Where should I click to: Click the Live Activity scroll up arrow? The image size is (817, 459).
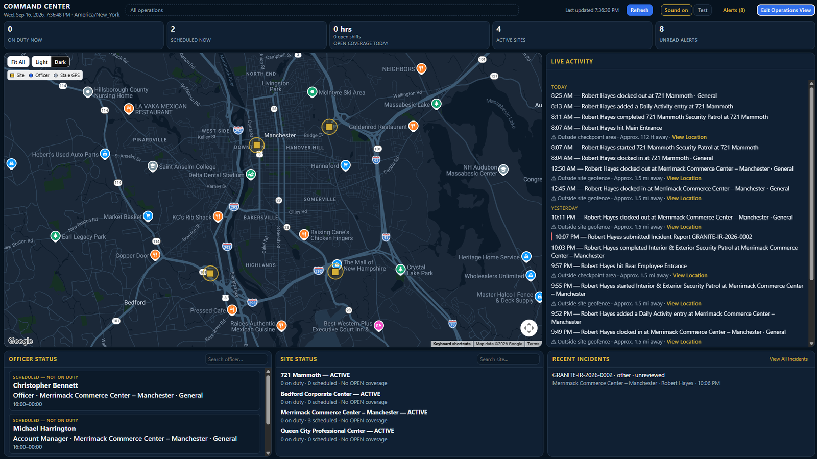811,83
